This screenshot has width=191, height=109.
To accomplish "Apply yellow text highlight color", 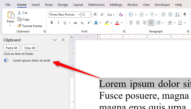I will pos(107,23).
